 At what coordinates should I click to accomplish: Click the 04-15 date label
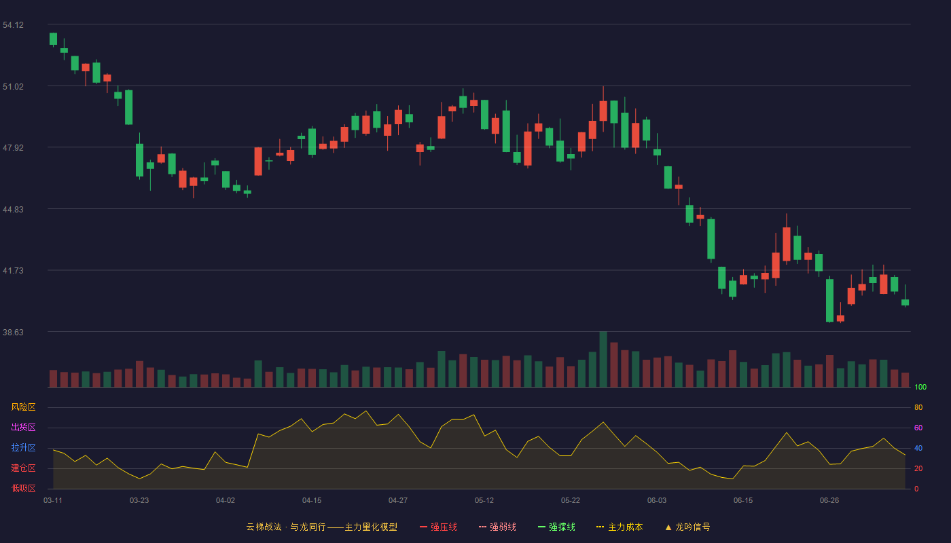pos(312,500)
